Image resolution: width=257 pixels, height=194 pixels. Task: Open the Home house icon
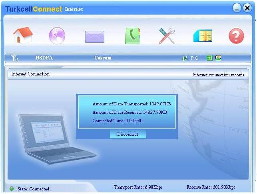tap(23, 36)
